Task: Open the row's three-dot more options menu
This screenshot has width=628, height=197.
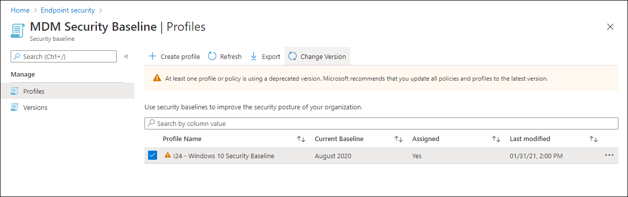Action: (x=609, y=155)
